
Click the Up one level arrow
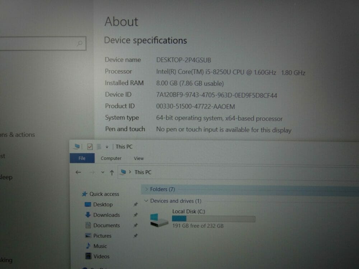point(112,173)
